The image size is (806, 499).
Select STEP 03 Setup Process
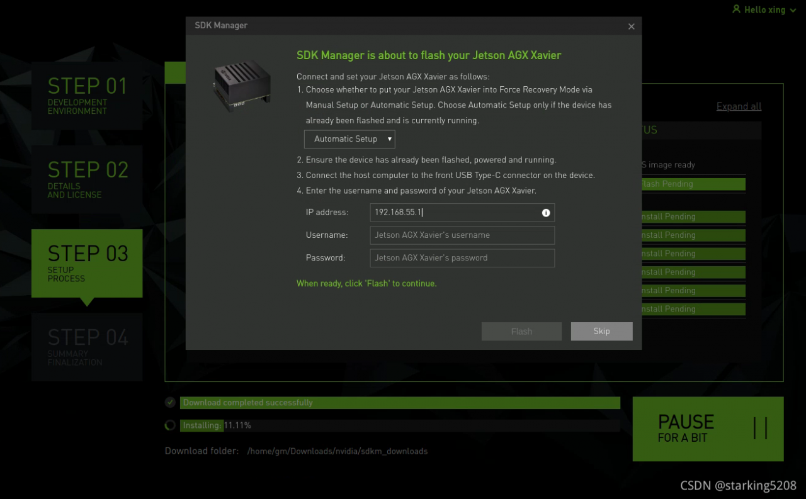[87, 263]
